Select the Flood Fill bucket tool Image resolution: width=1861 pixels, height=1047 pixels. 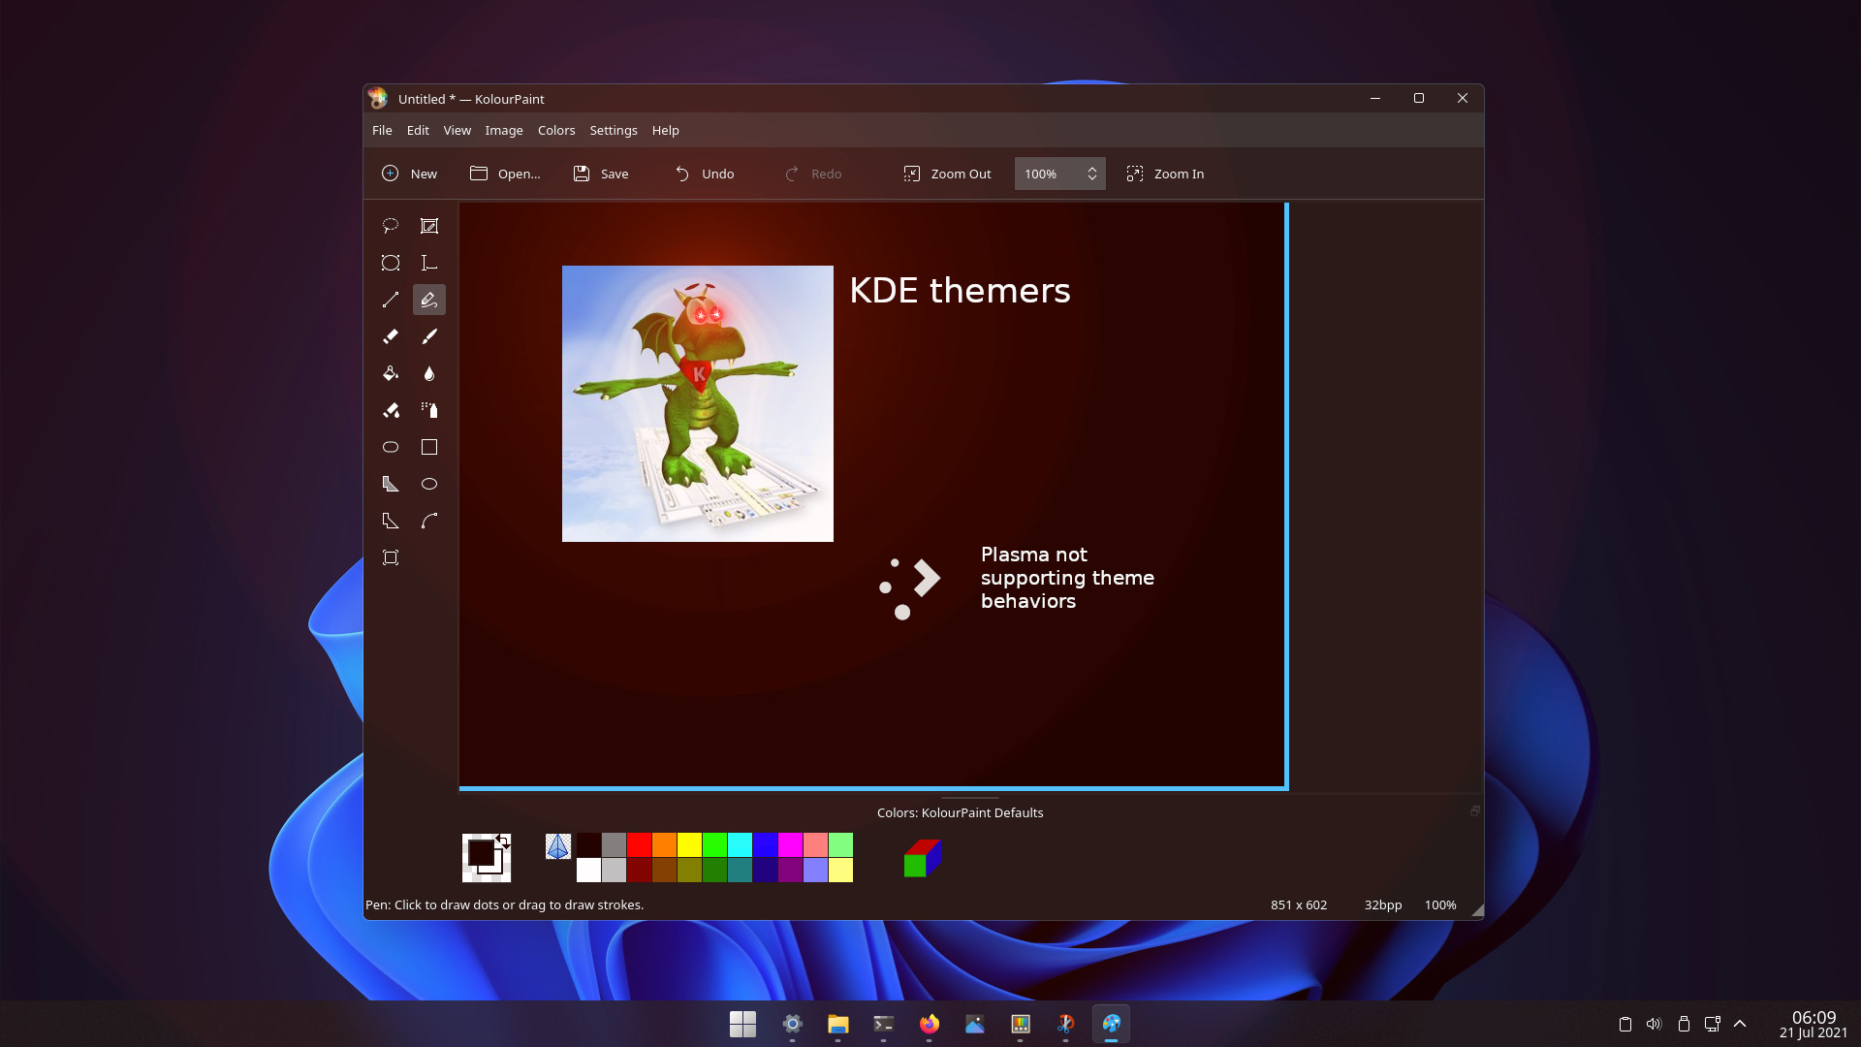click(x=391, y=373)
